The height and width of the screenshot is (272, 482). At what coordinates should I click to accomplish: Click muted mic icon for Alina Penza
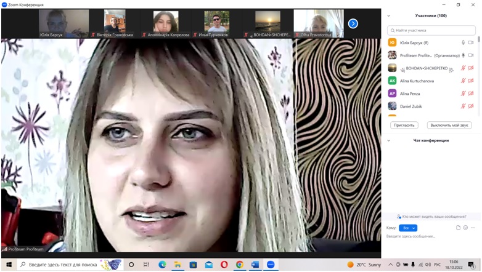pos(463,94)
